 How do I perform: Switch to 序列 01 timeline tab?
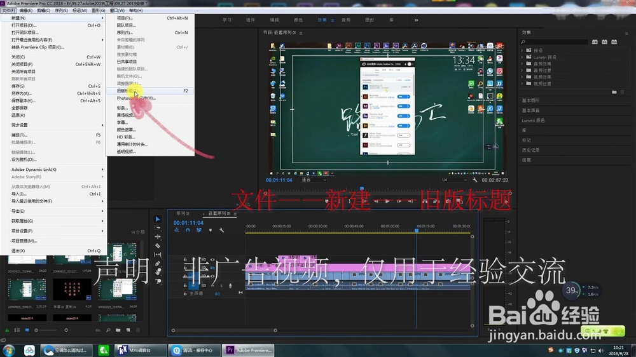point(183,213)
